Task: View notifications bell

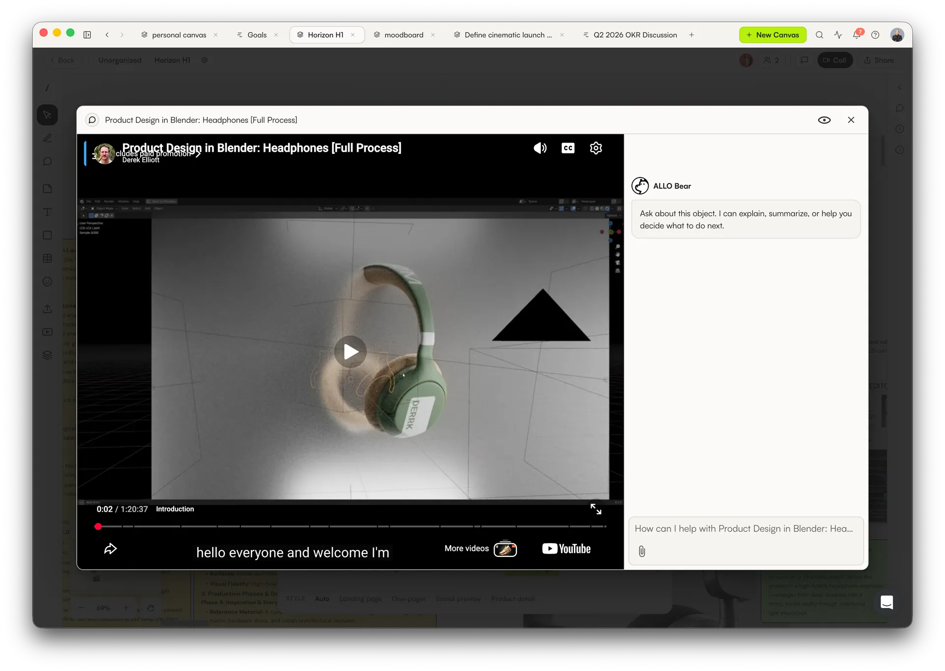Action: (x=857, y=34)
